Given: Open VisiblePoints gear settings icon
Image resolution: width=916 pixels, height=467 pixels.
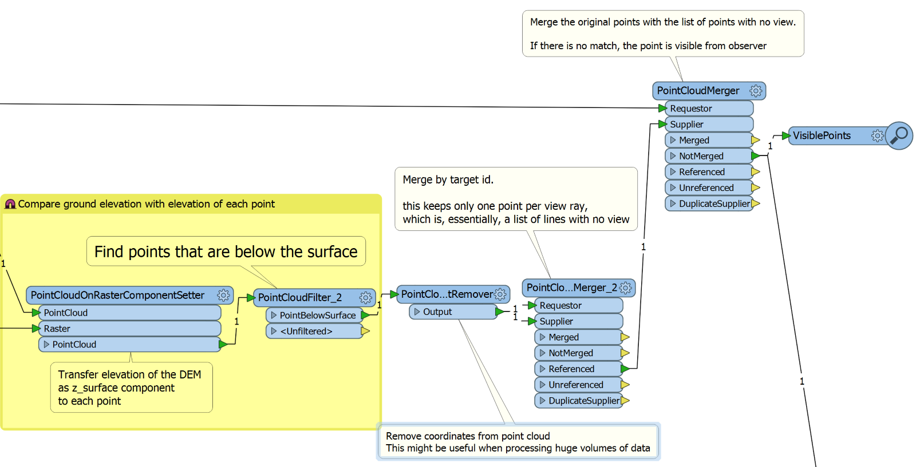Looking at the screenshot, I should (877, 135).
